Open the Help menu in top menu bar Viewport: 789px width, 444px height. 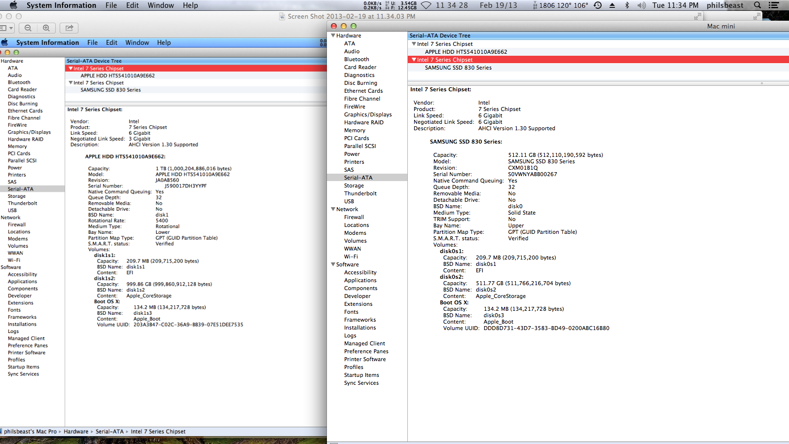click(x=190, y=5)
